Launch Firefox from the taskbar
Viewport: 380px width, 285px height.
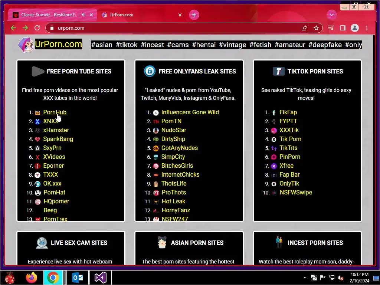[x=32, y=278]
